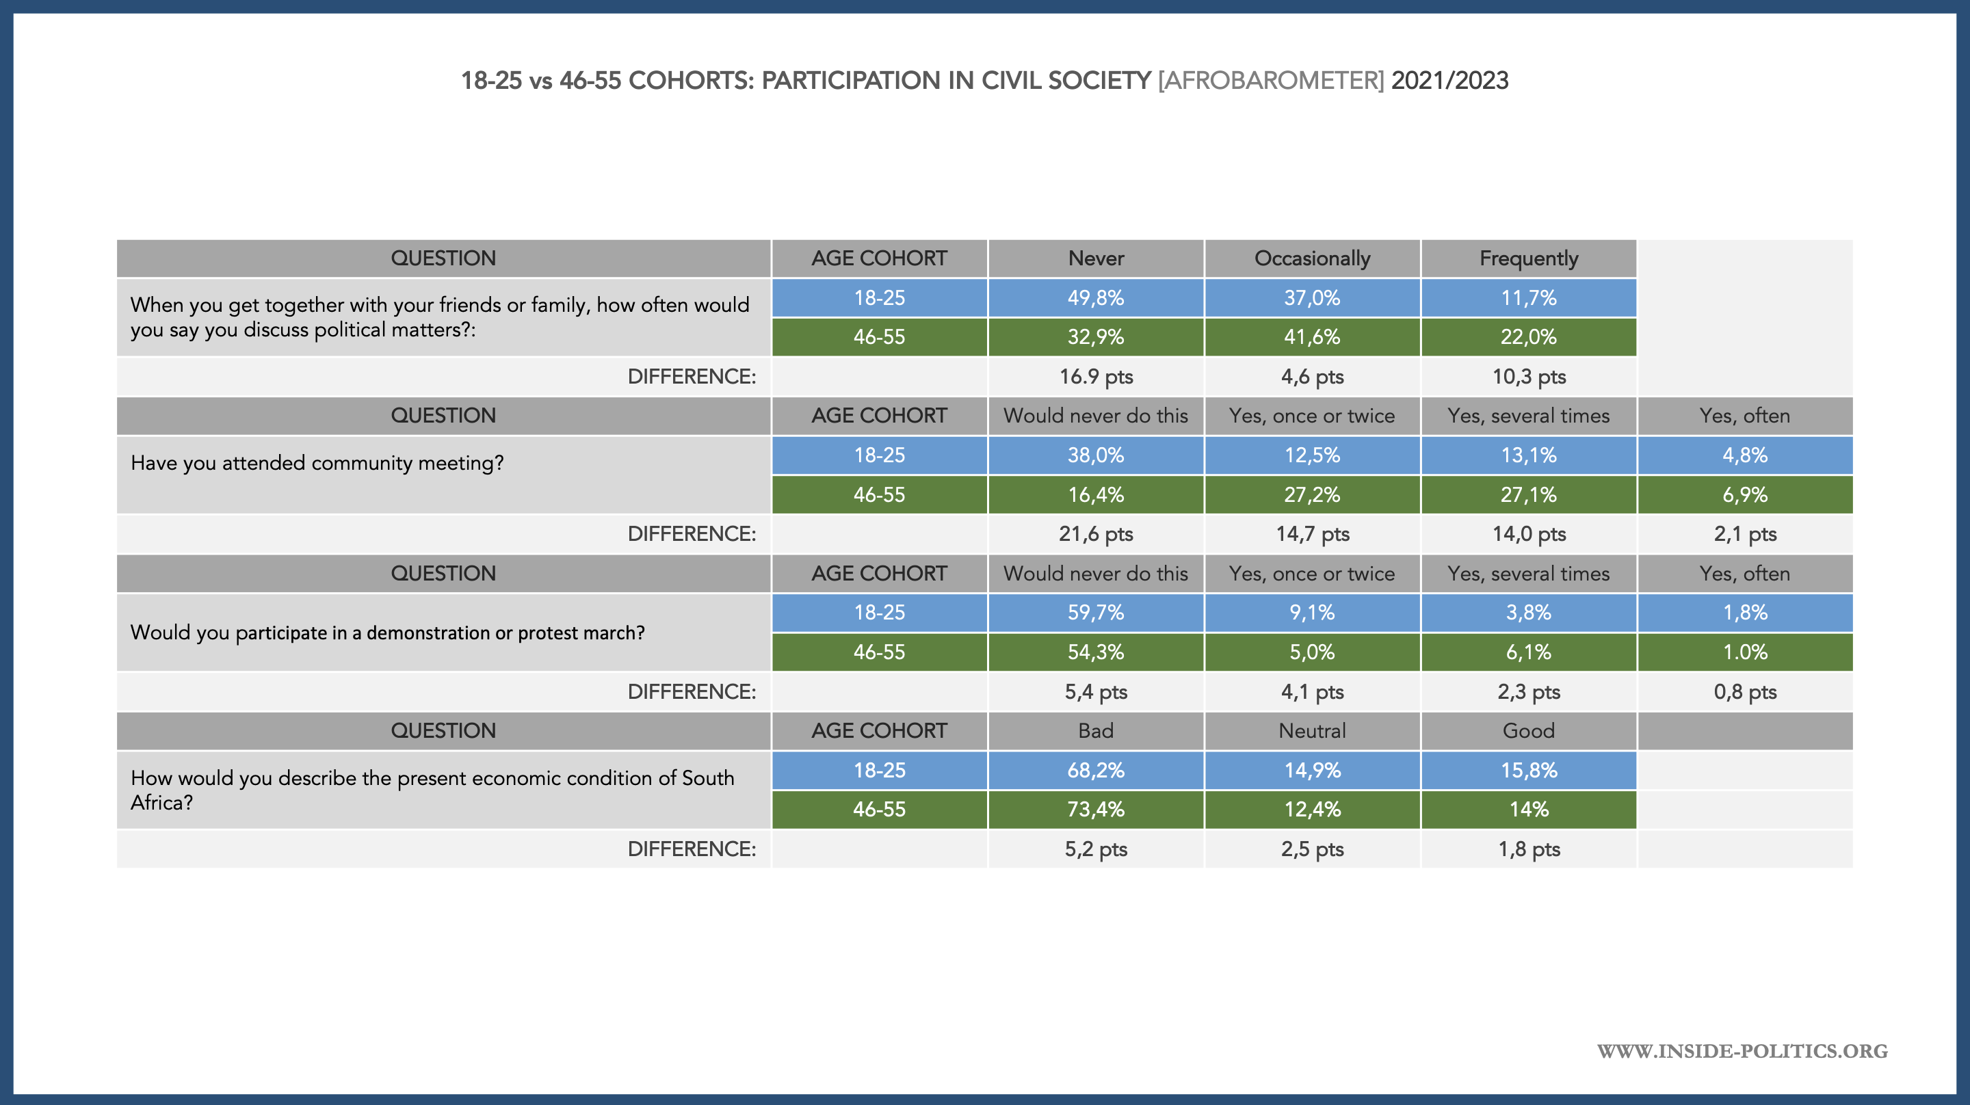Click the political matters discussion question text
Screen dimensions: 1970x1105
[439, 317]
